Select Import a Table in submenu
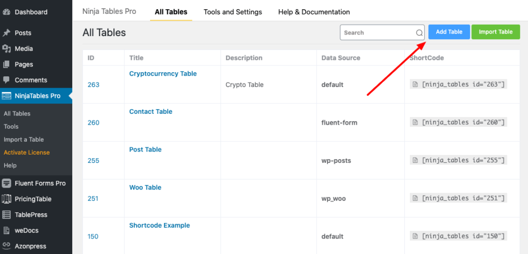Viewport: 528px width, 254px height. pos(24,140)
